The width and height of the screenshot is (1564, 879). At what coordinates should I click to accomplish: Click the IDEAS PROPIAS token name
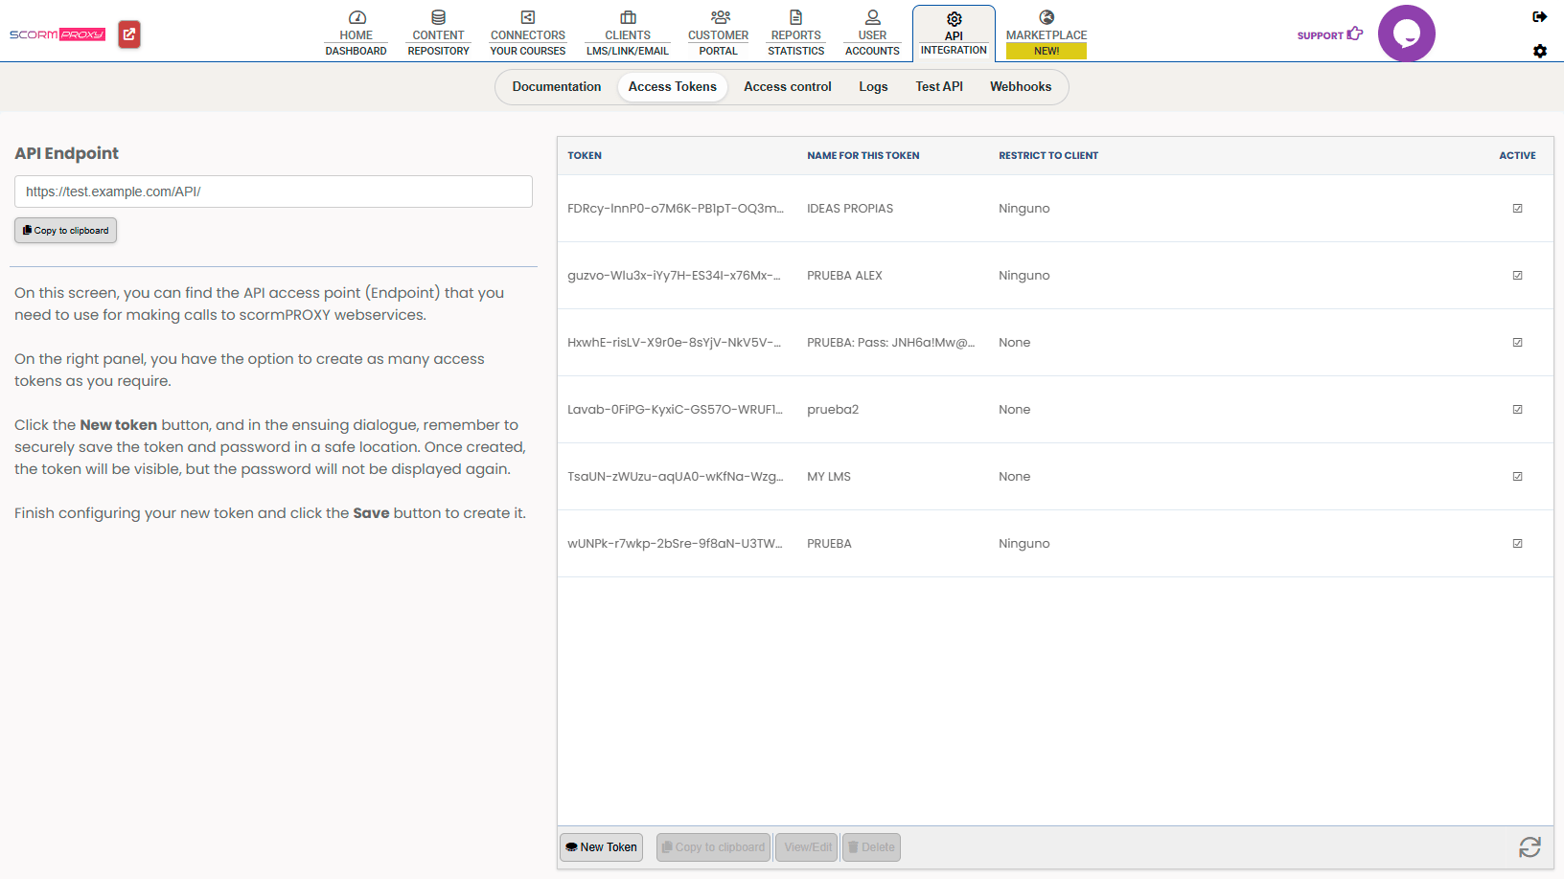coord(850,208)
